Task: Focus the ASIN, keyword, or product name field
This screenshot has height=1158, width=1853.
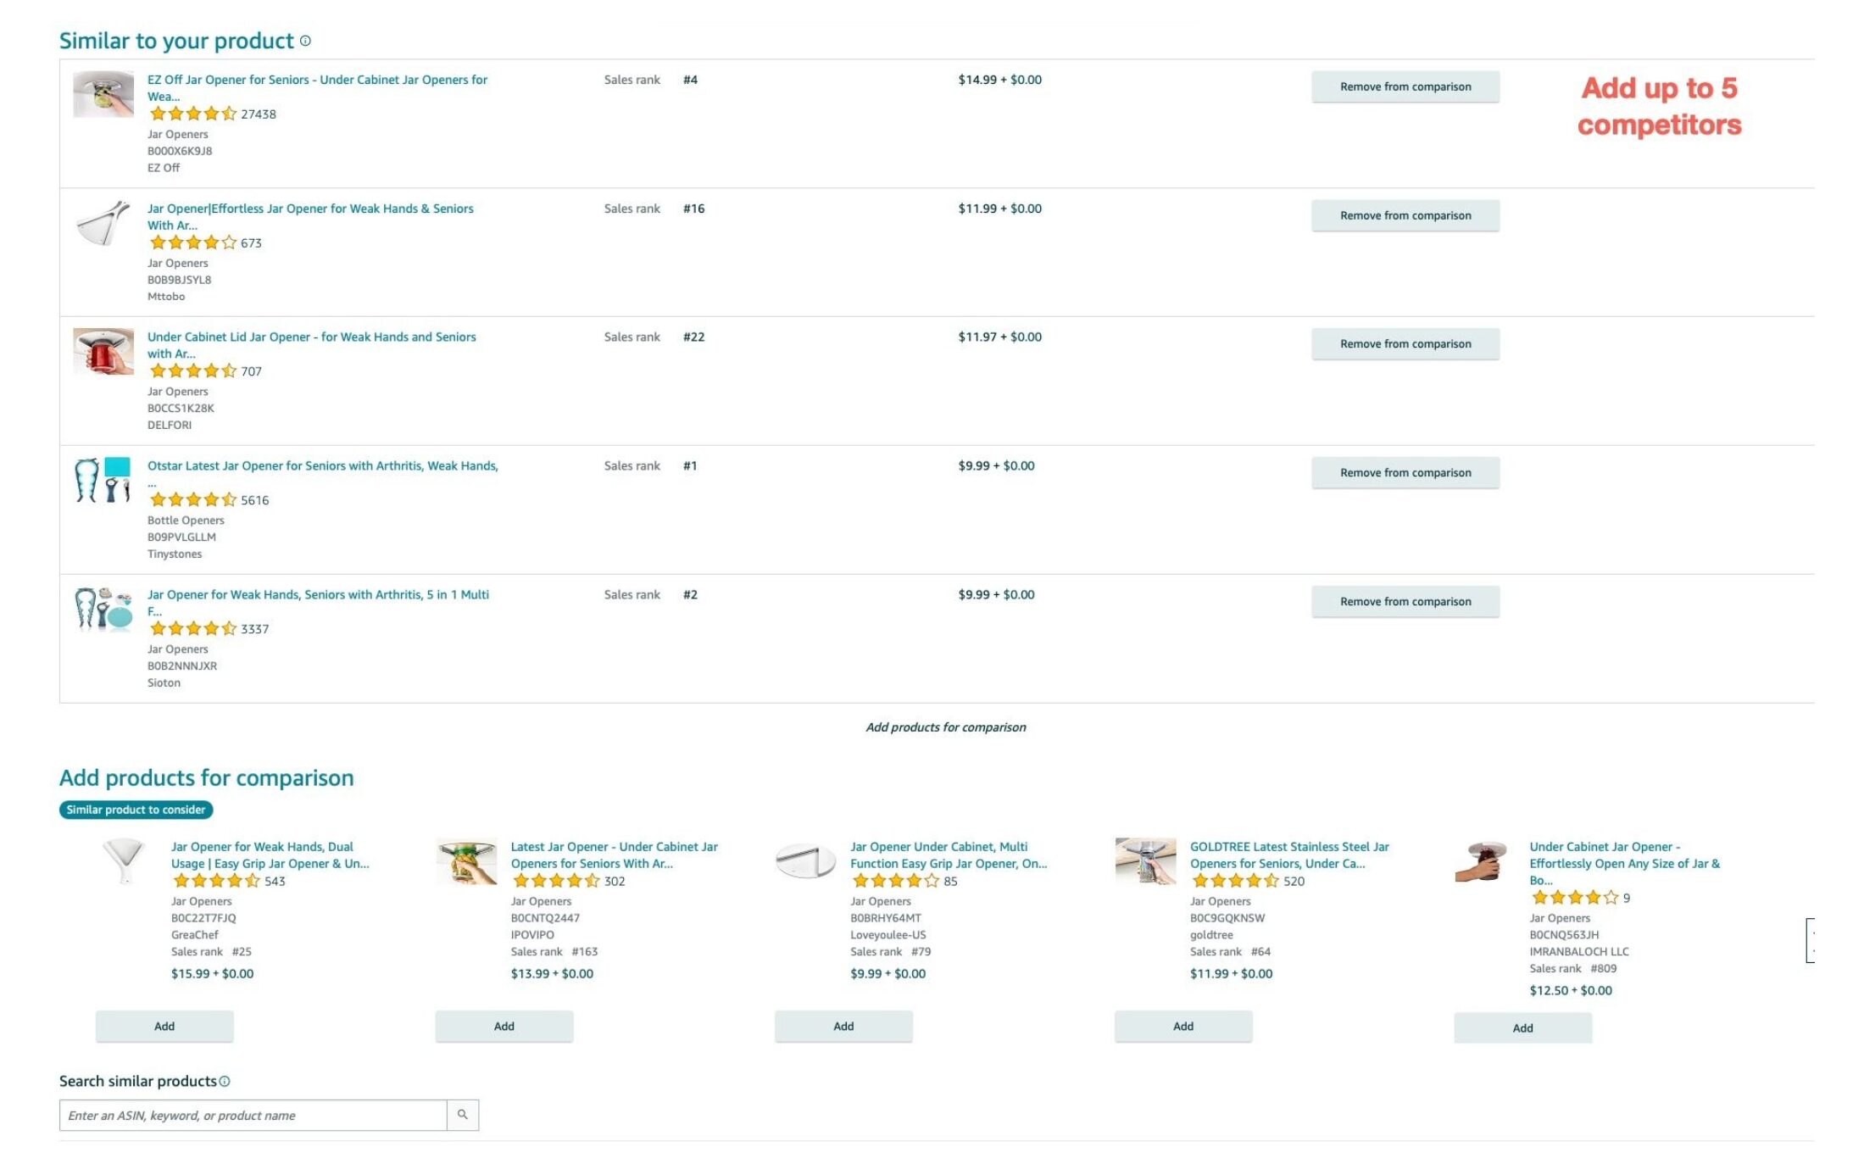Action: 253,1115
